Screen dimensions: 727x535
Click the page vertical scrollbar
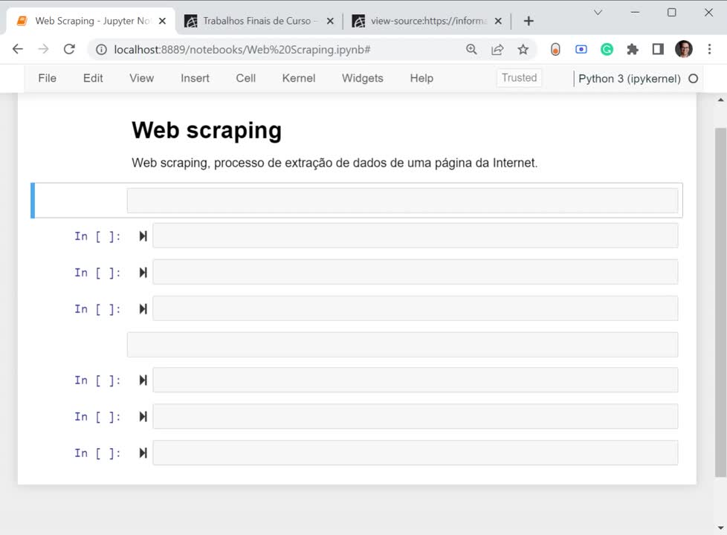tap(720, 297)
